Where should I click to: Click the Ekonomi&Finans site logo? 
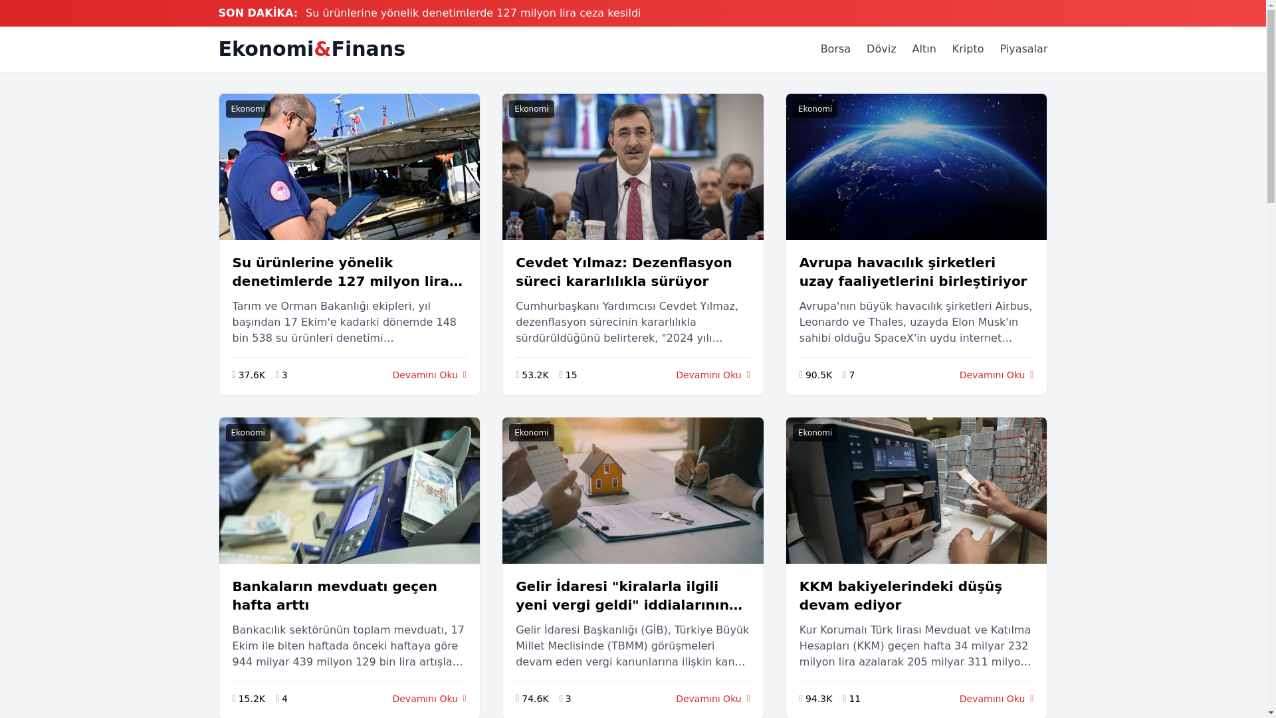(x=312, y=49)
